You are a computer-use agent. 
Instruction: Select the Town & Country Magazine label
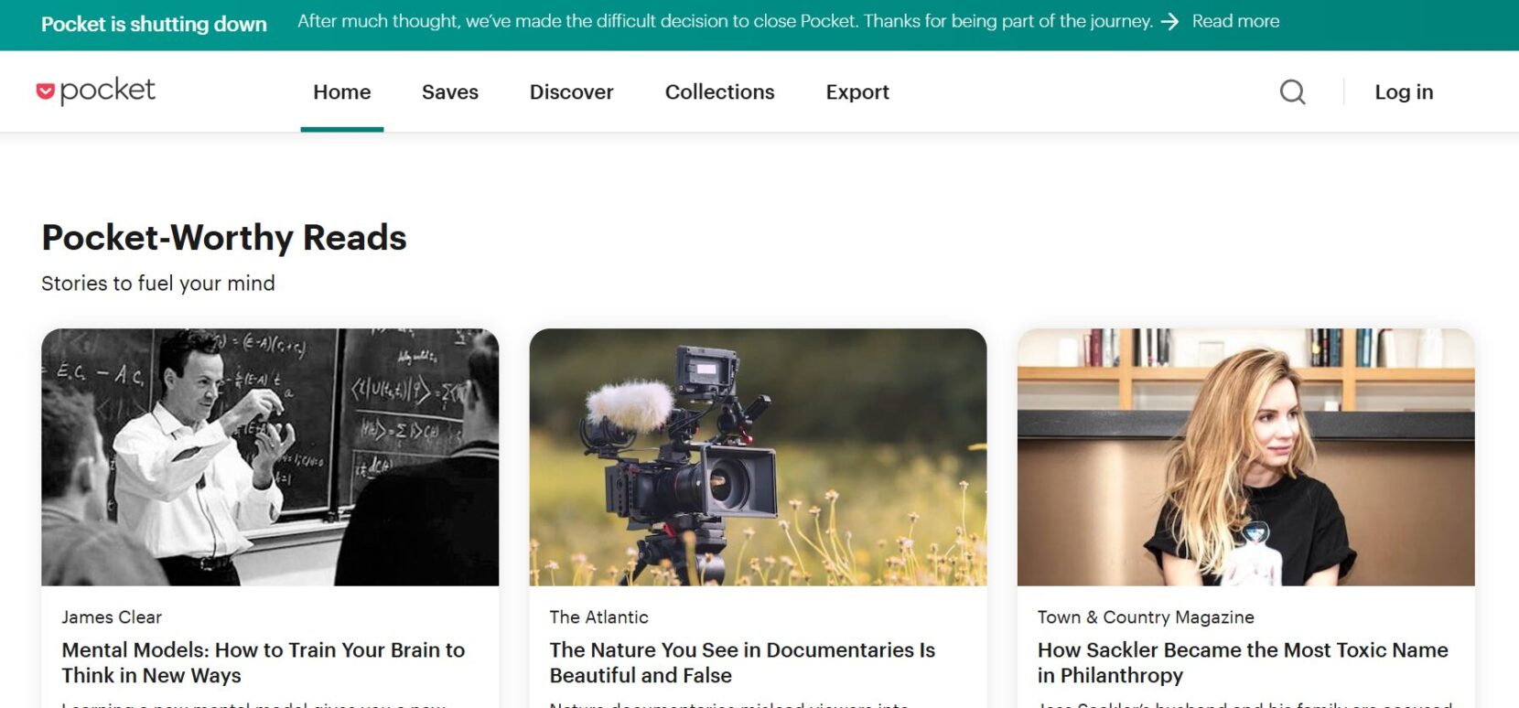pyautogui.click(x=1146, y=617)
